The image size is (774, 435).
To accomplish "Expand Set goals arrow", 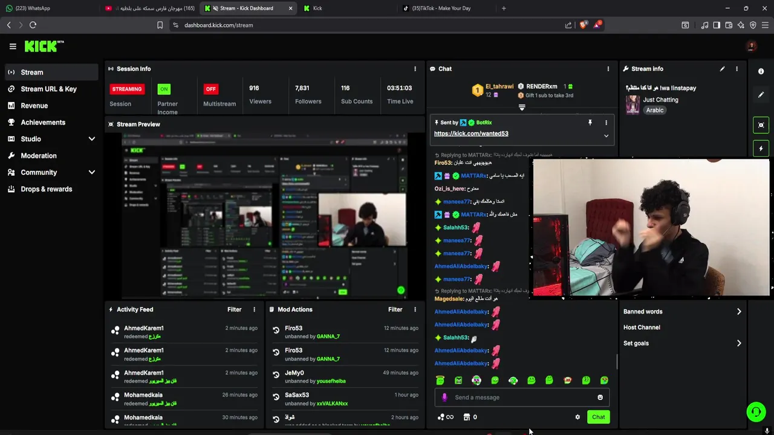I will 739,343.
